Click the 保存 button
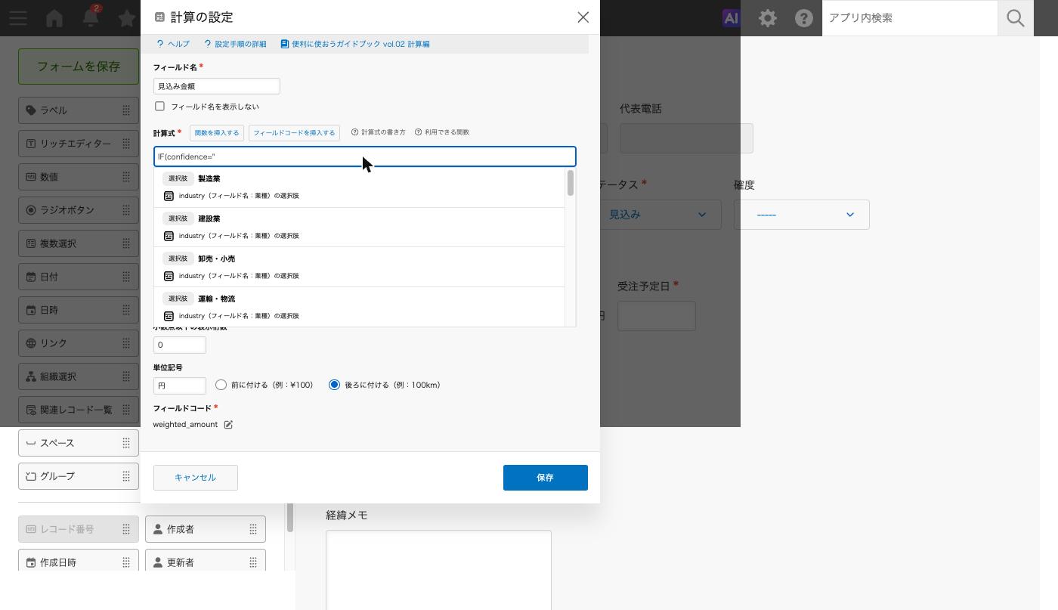The image size is (1058, 610). pos(546,478)
